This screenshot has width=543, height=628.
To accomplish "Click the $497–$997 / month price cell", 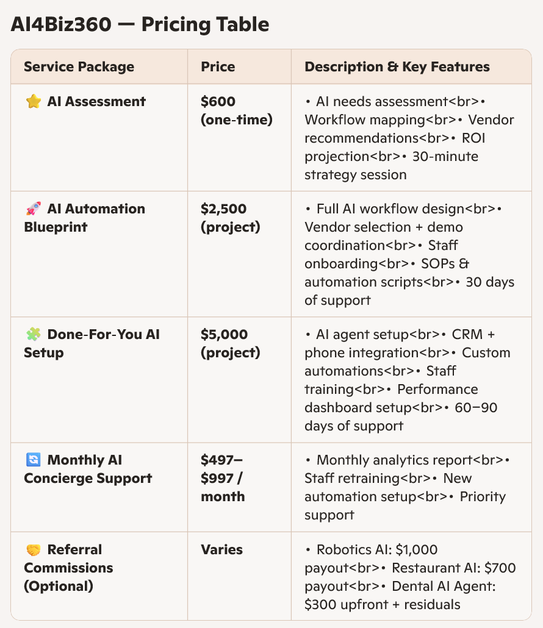I will point(223,479).
